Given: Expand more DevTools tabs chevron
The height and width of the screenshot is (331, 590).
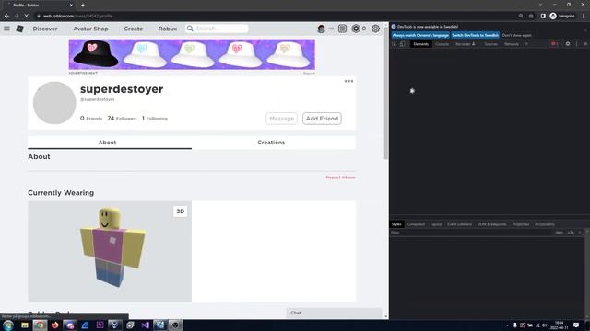Looking at the screenshot, I should (526, 44).
